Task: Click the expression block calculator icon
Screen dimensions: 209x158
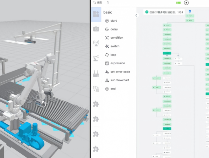Action: pyautogui.click(x=107, y=63)
